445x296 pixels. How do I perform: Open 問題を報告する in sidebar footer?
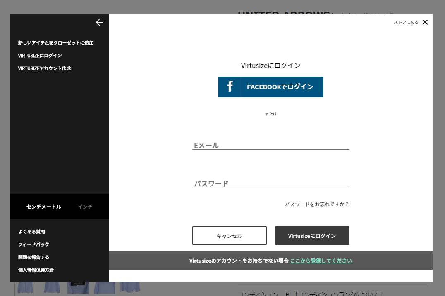click(x=33, y=257)
